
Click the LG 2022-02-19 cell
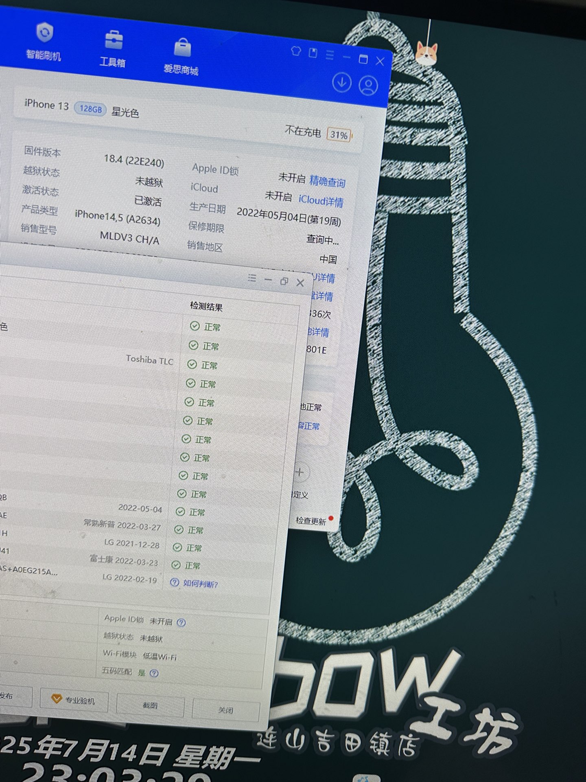[130, 578]
